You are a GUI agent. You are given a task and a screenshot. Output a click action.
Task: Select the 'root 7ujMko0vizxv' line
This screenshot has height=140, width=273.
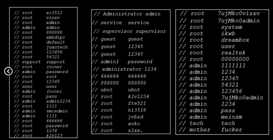pyautogui.click(x=220, y=14)
